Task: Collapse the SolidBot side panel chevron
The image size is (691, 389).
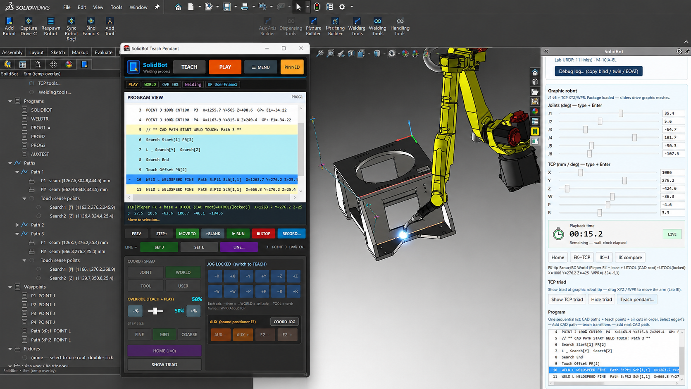Action: pyautogui.click(x=546, y=51)
